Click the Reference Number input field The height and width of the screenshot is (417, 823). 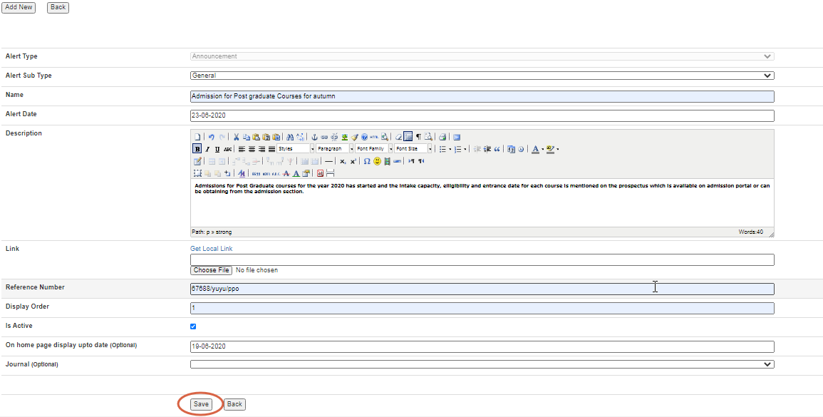[x=482, y=289]
